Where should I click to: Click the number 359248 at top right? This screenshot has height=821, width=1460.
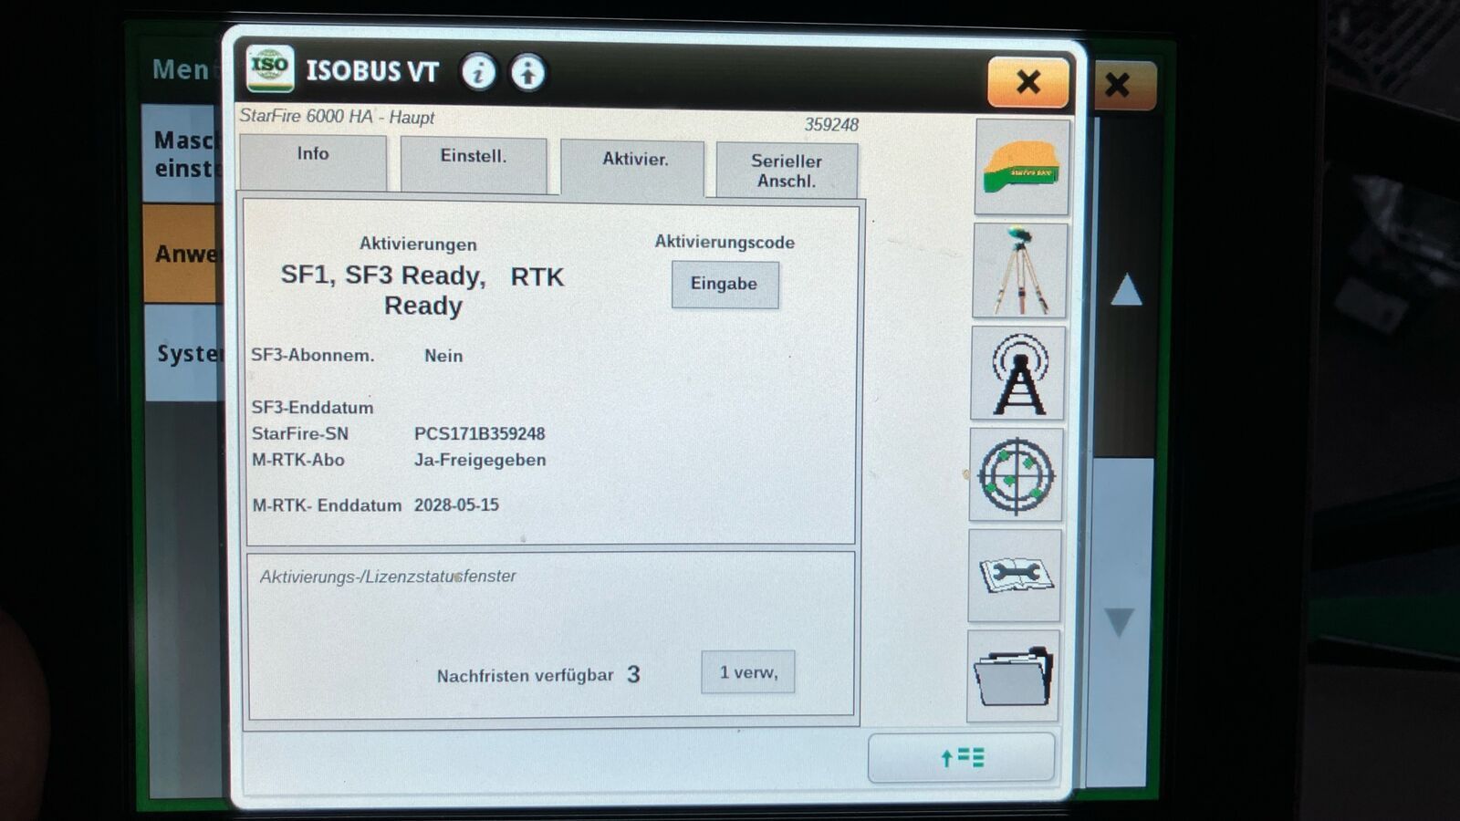pos(831,124)
